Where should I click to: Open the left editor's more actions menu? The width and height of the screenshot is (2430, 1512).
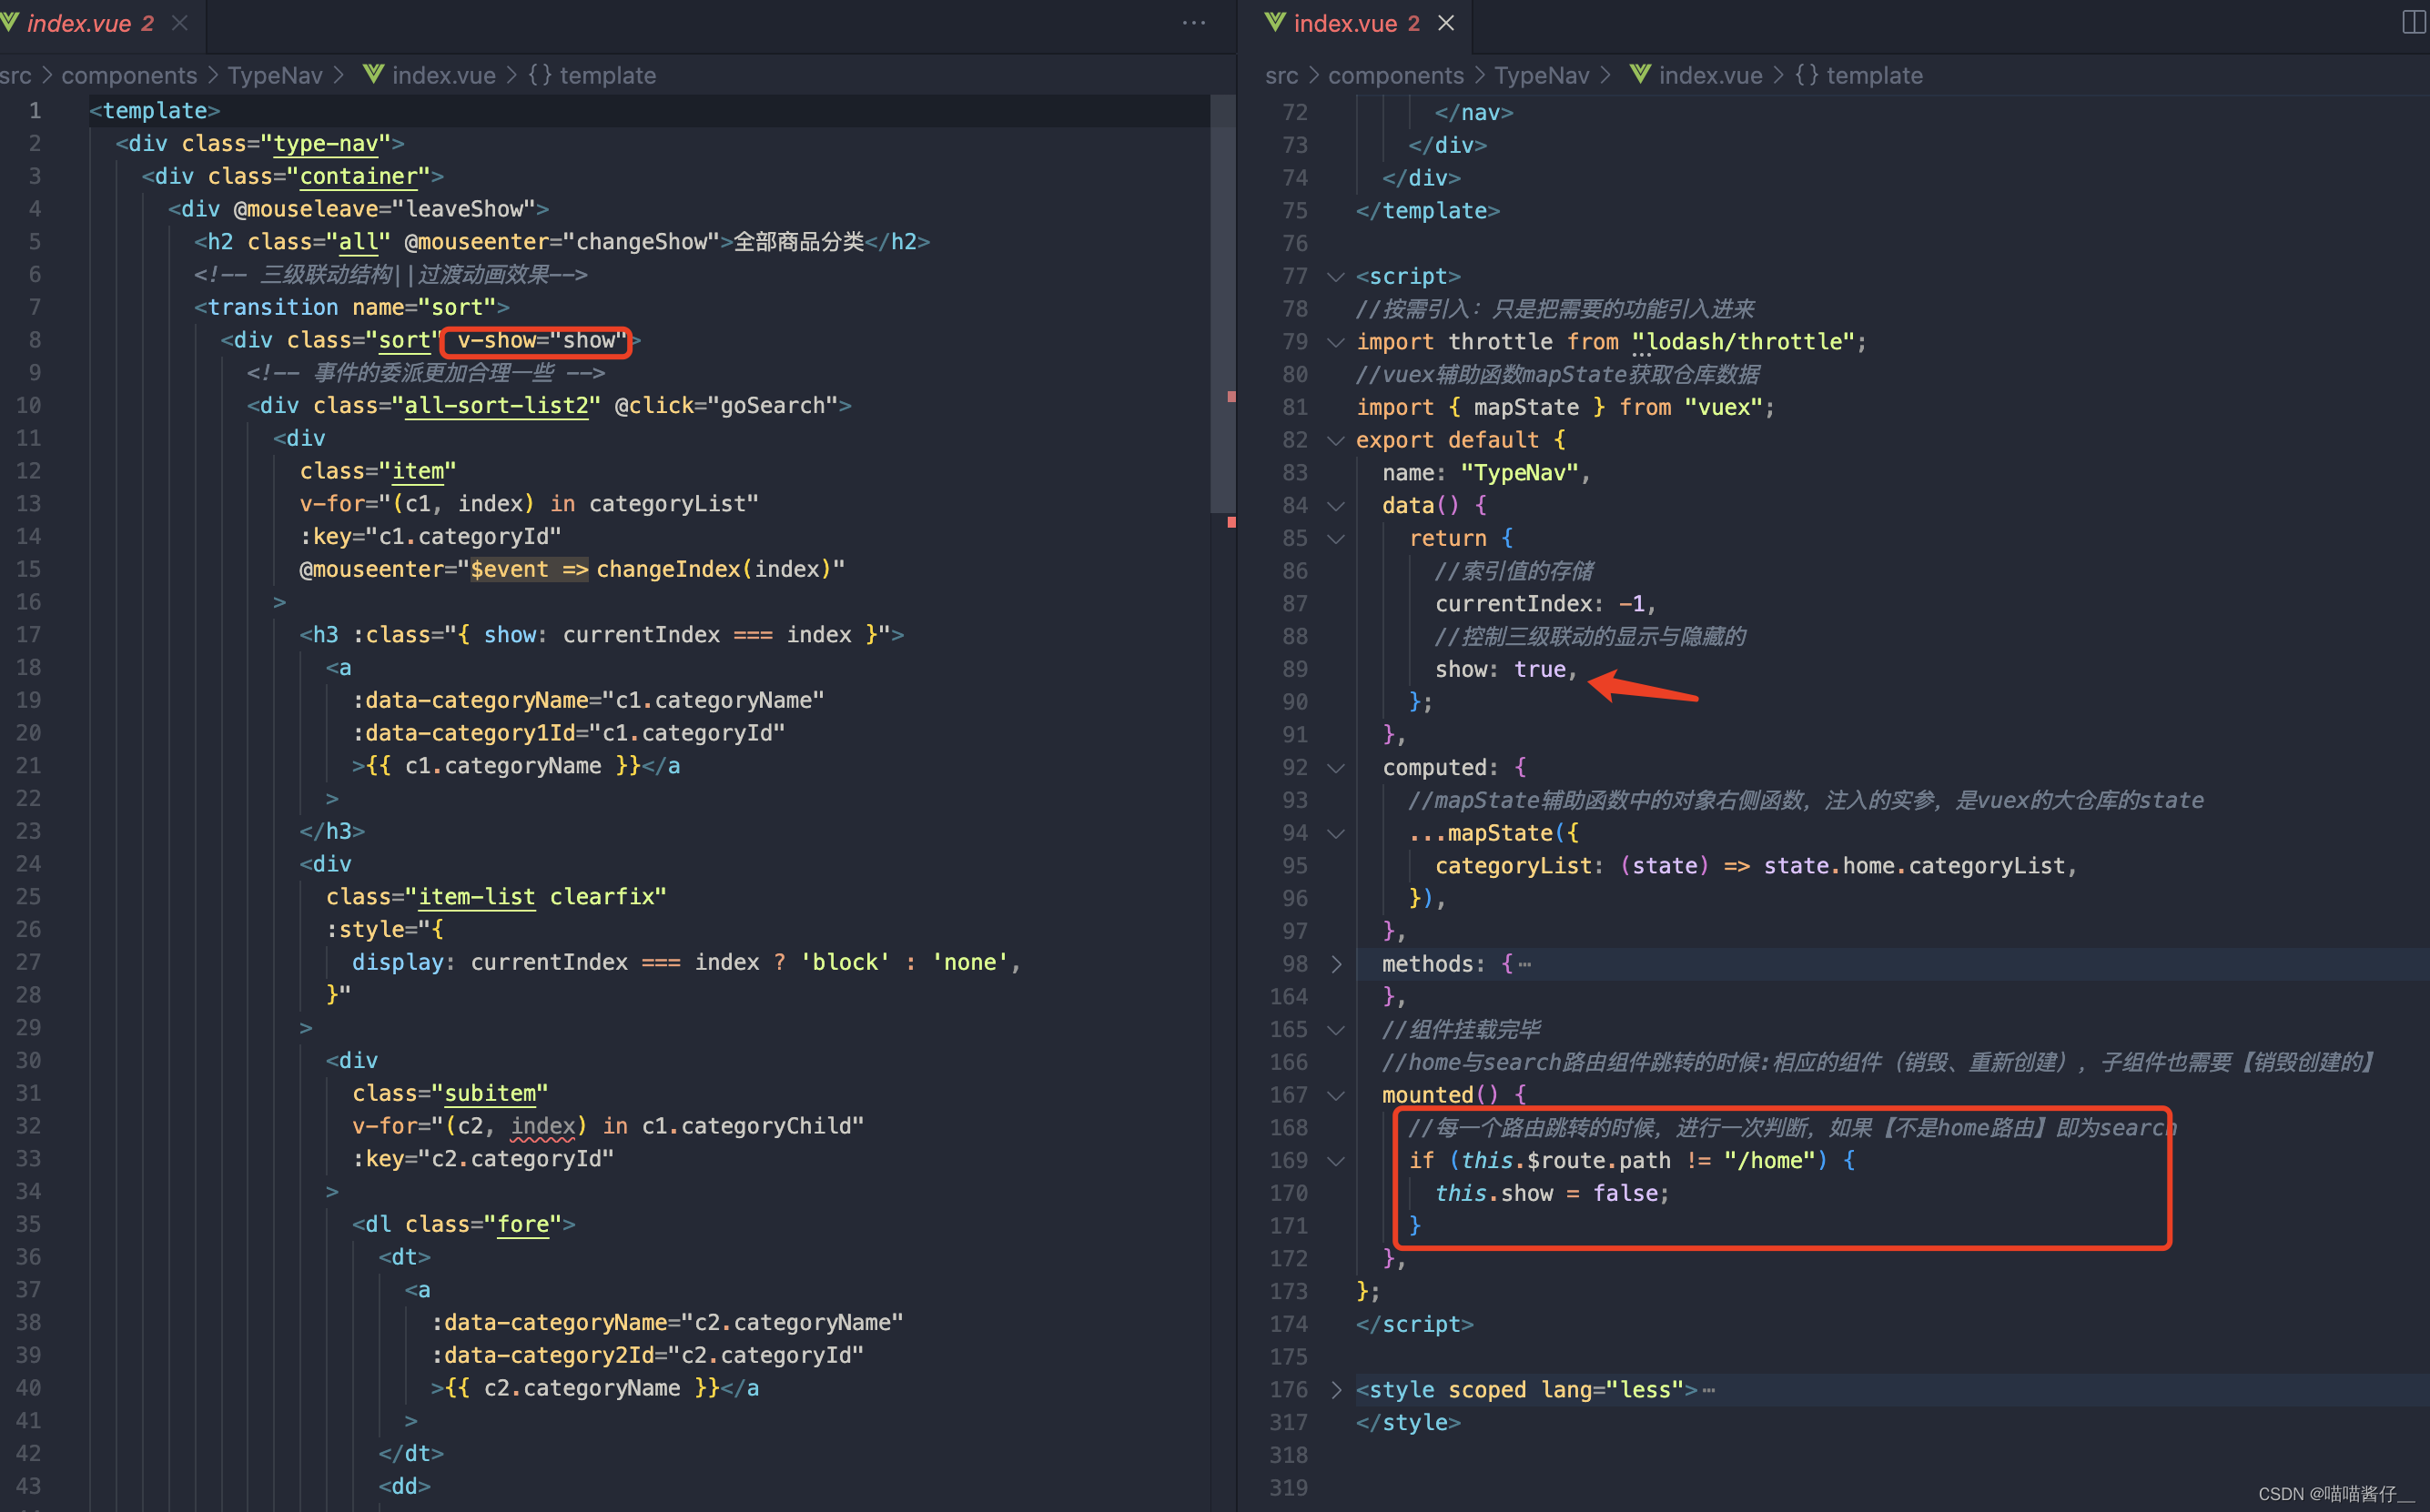point(1193,22)
